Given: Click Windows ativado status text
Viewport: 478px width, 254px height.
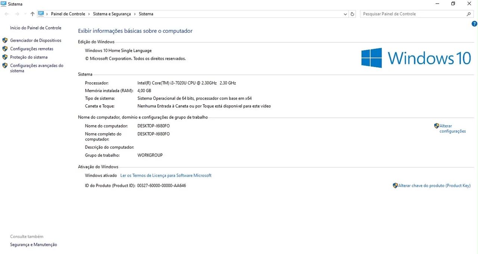Looking at the screenshot, I should click(101, 175).
